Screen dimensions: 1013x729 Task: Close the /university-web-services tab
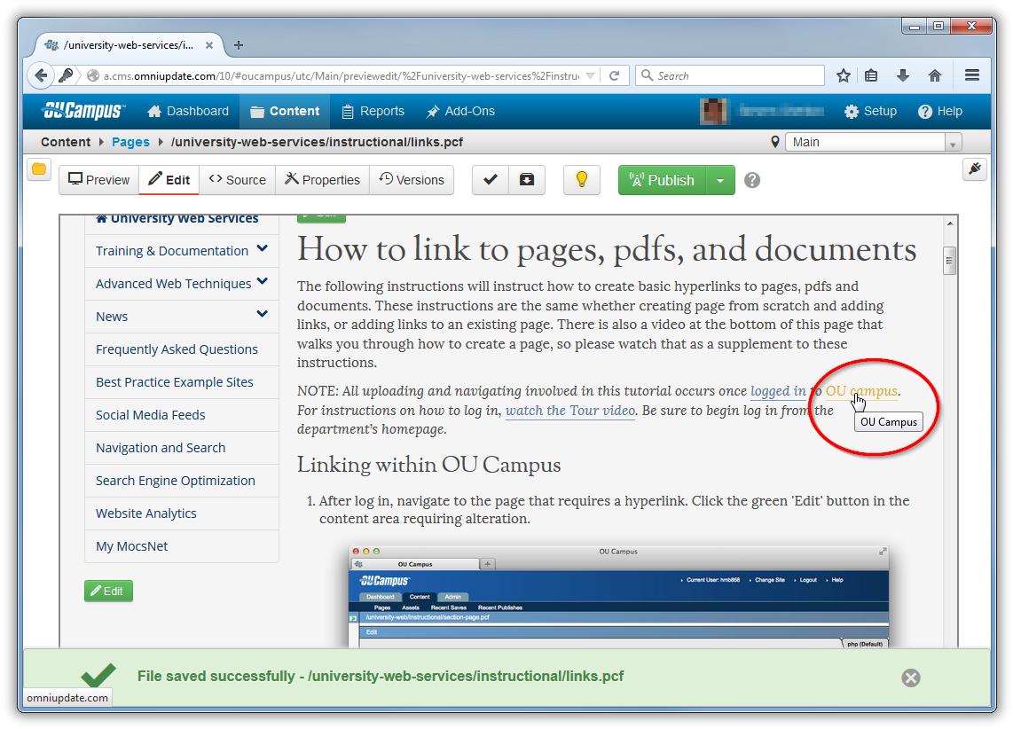(x=209, y=45)
